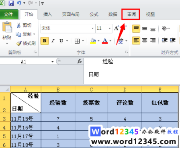Open the Underline style dropdown arrow

(67, 41)
